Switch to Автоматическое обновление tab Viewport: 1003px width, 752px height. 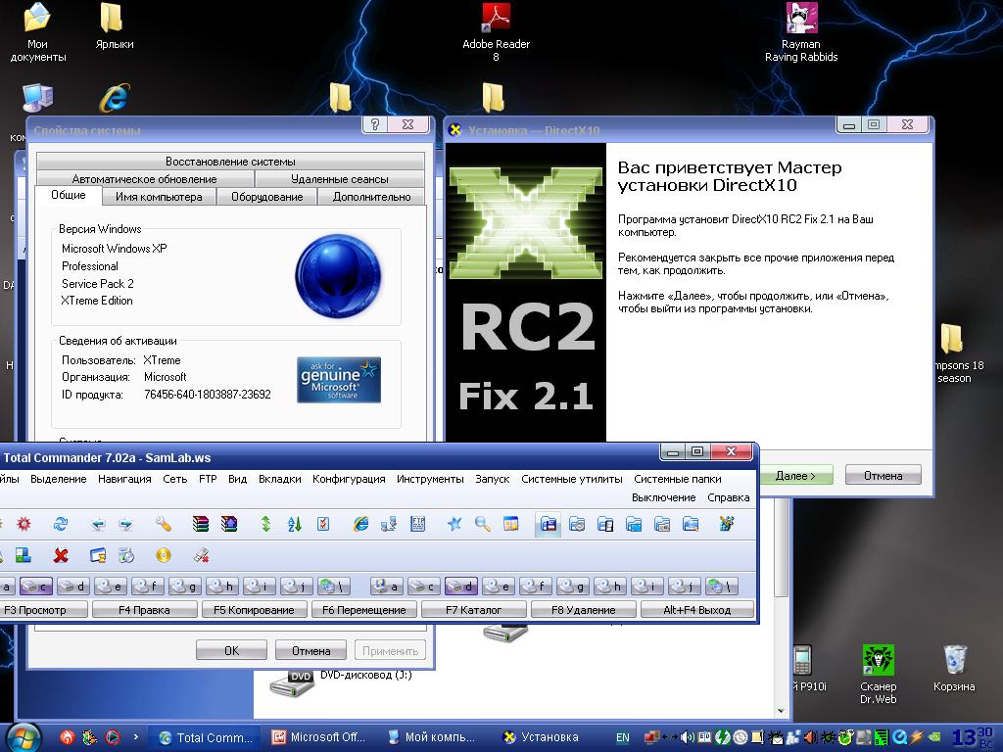coord(145,179)
